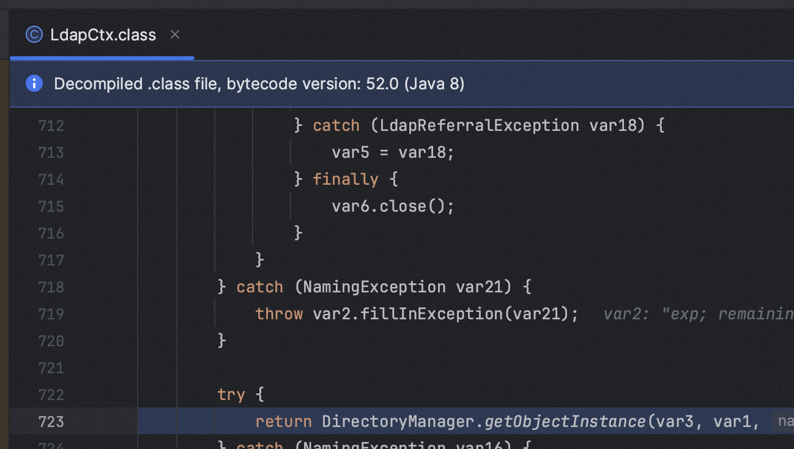
Task: Click line number 716 in gutter
Action: (x=51, y=233)
